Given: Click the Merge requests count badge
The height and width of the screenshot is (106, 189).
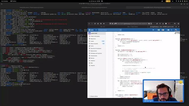Looking at the screenshot, I should click(x=103, y=44).
